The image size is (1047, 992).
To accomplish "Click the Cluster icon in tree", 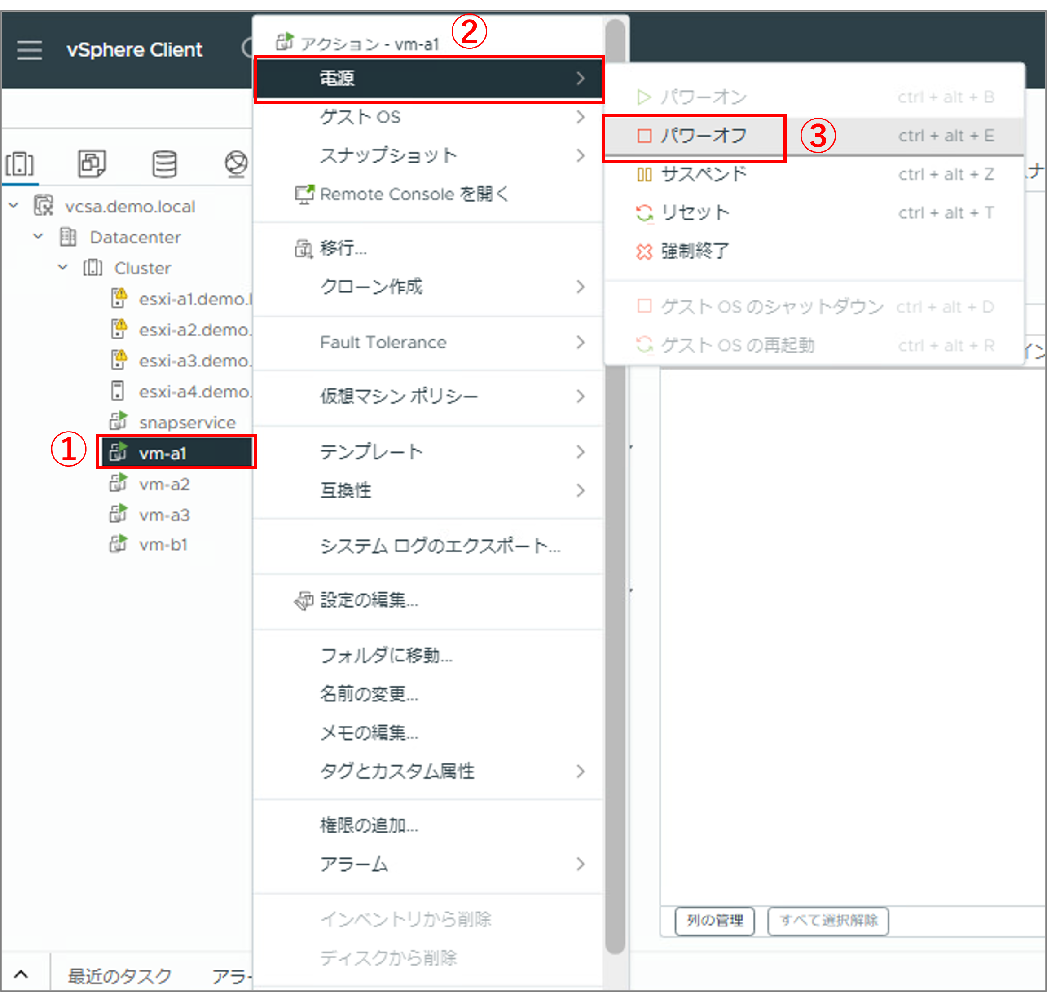I will coord(92,268).
